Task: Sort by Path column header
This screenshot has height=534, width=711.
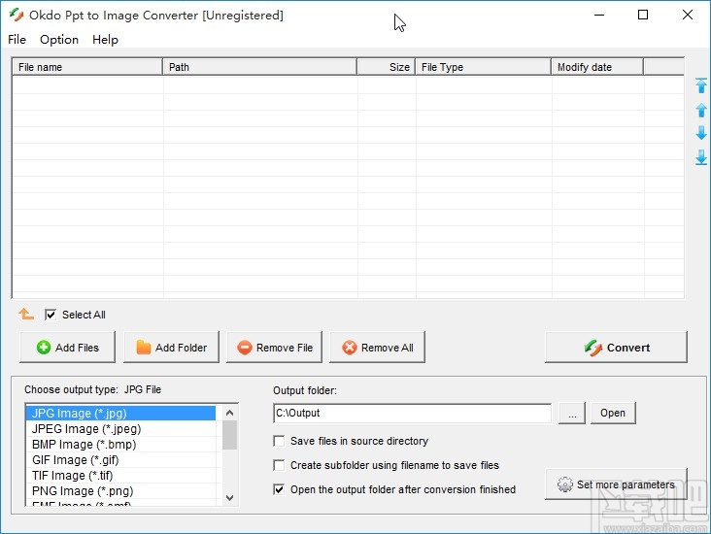Action: click(x=259, y=67)
